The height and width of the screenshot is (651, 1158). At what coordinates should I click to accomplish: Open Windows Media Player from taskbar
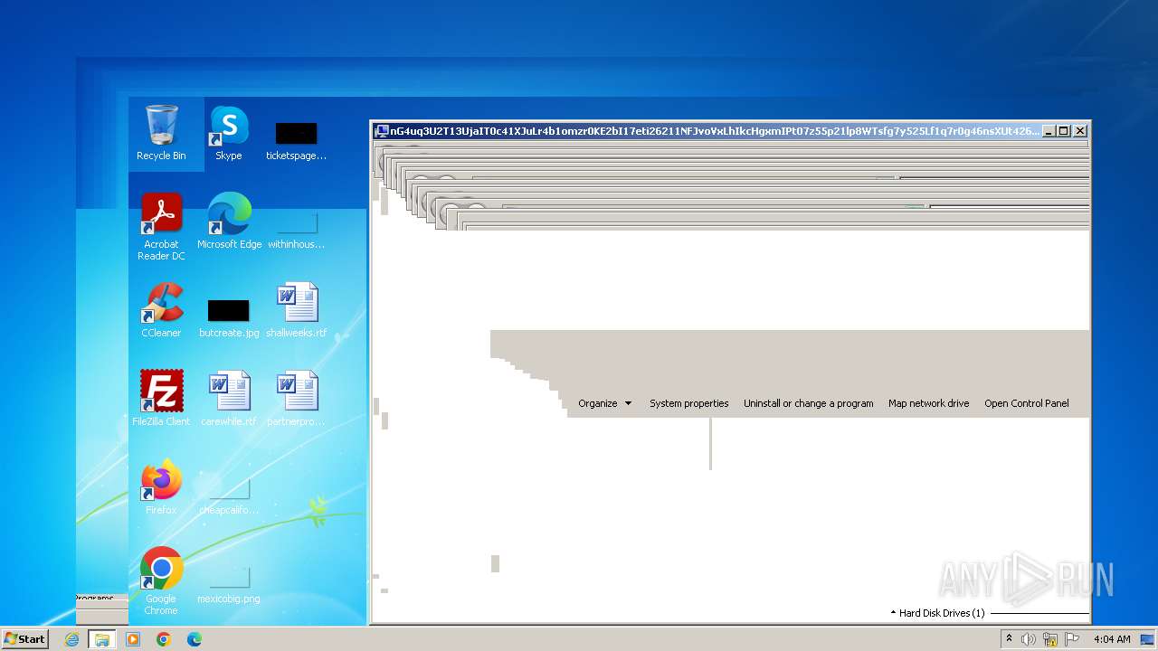(133, 639)
